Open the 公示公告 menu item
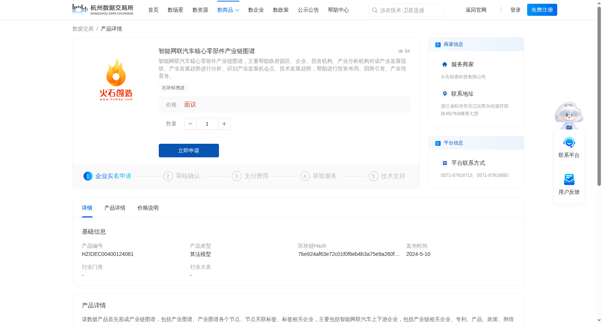This screenshot has height=324, width=602. [308, 10]
